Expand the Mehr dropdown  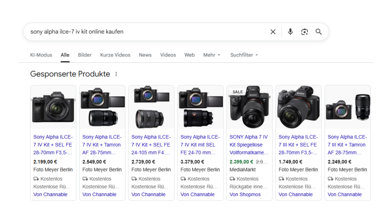pos(212,55)
